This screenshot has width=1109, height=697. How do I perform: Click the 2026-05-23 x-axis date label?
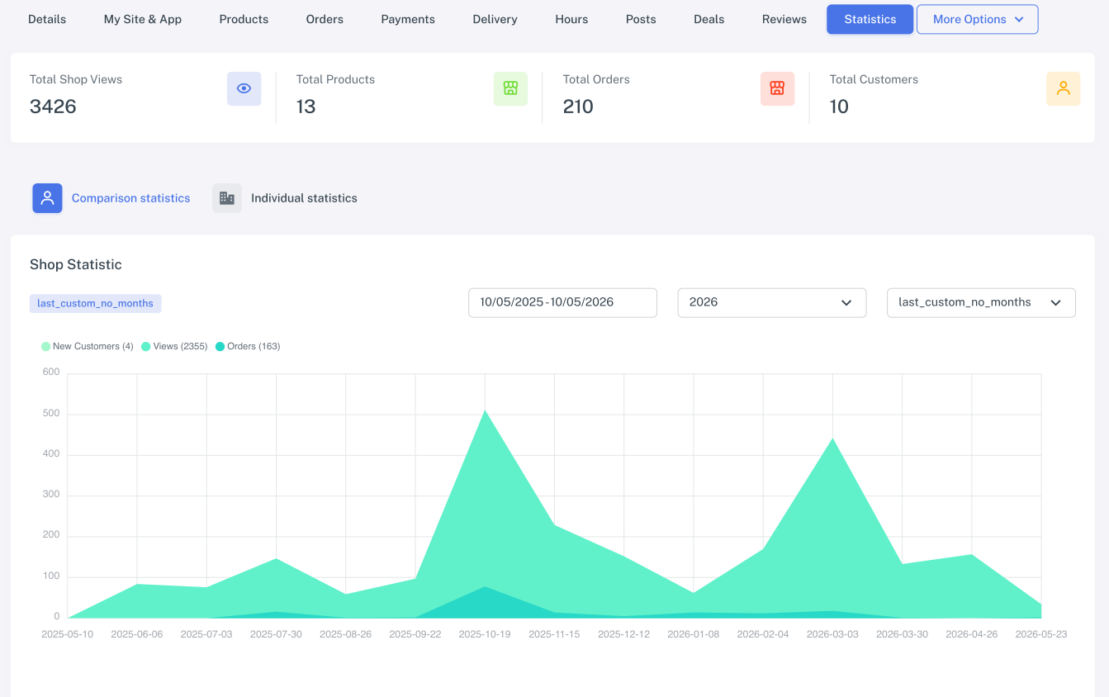tap(1041, 634)
